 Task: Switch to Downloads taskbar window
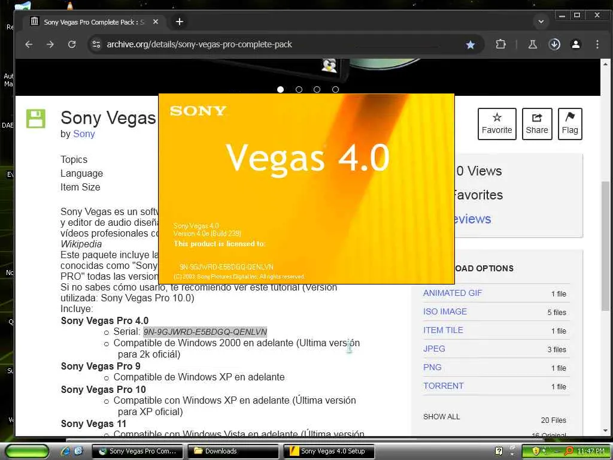[233, 451]
